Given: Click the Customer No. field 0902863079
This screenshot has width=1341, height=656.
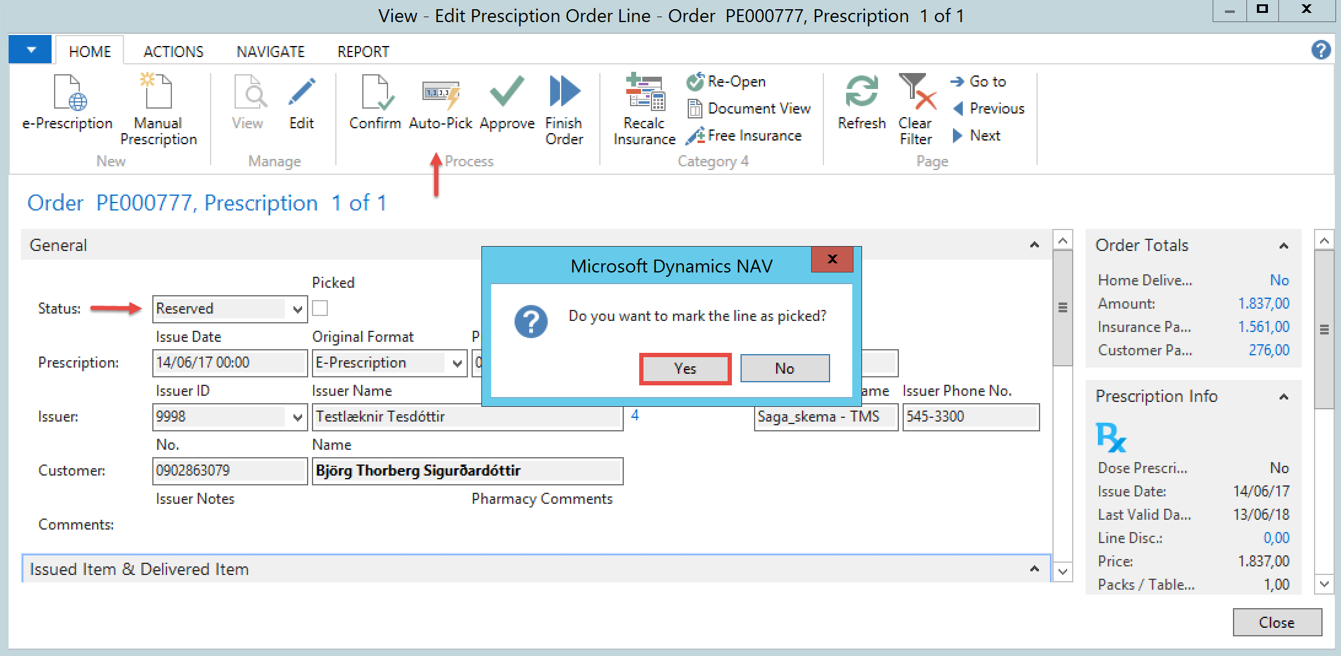Looking at the screenshot, I should (230, 471).
